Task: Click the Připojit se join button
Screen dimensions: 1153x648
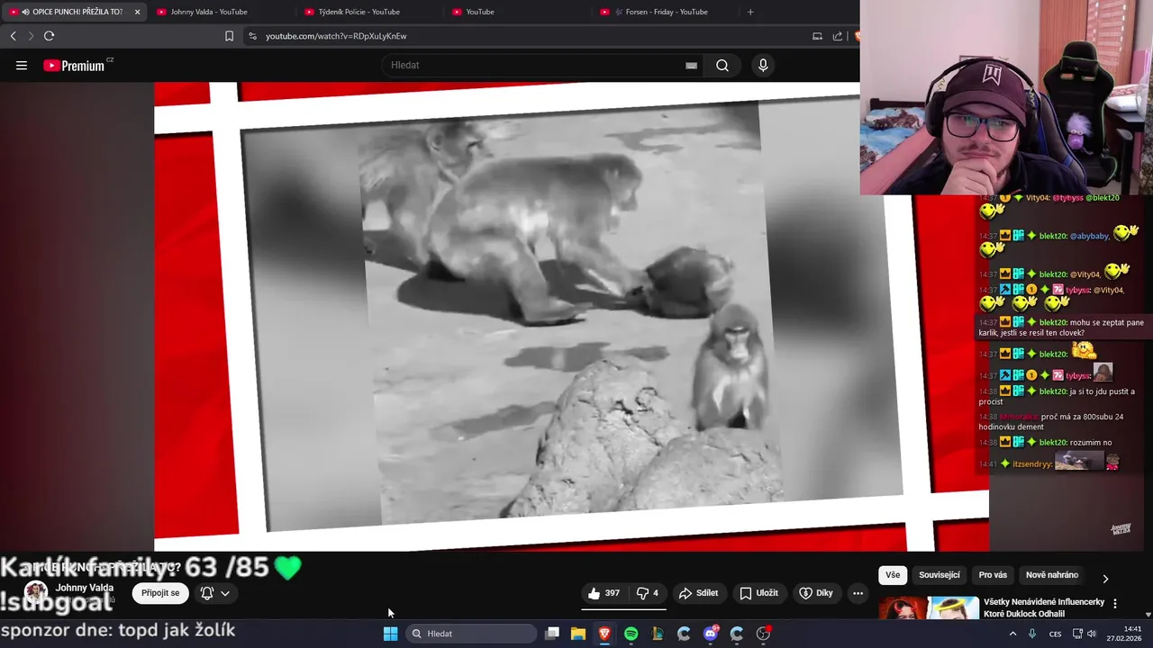Action: (160, 593)
